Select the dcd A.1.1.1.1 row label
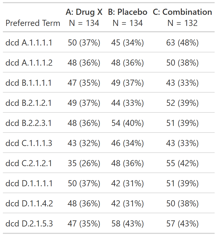 click(x=29, y=43)
